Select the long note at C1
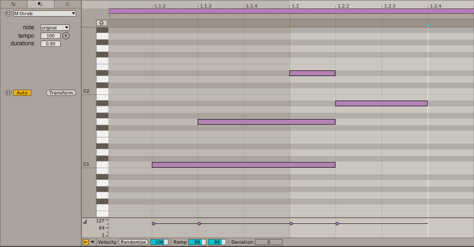This screenshot has height=247, width=474. coord(243,165)
